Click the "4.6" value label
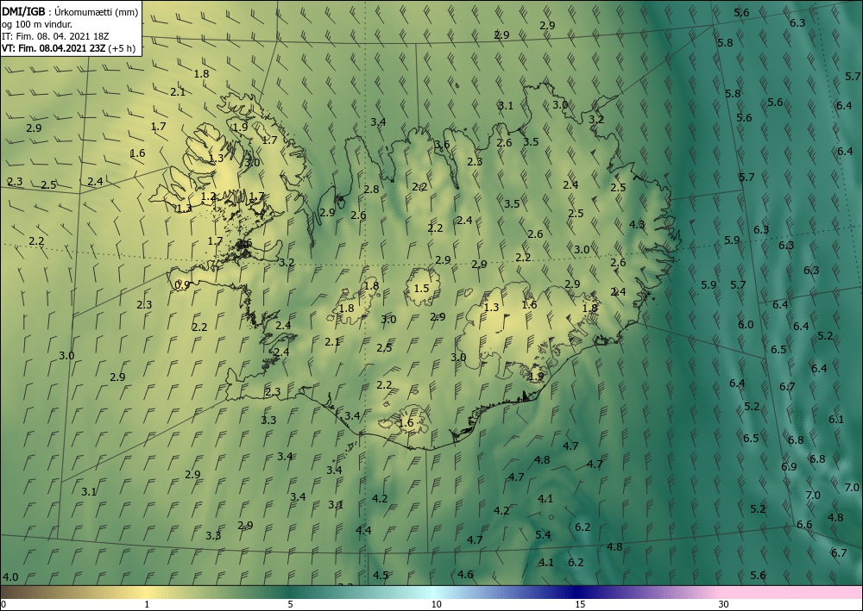Viewport: 863px width, 611px height. pyautogui.click(x=465, y=574)
